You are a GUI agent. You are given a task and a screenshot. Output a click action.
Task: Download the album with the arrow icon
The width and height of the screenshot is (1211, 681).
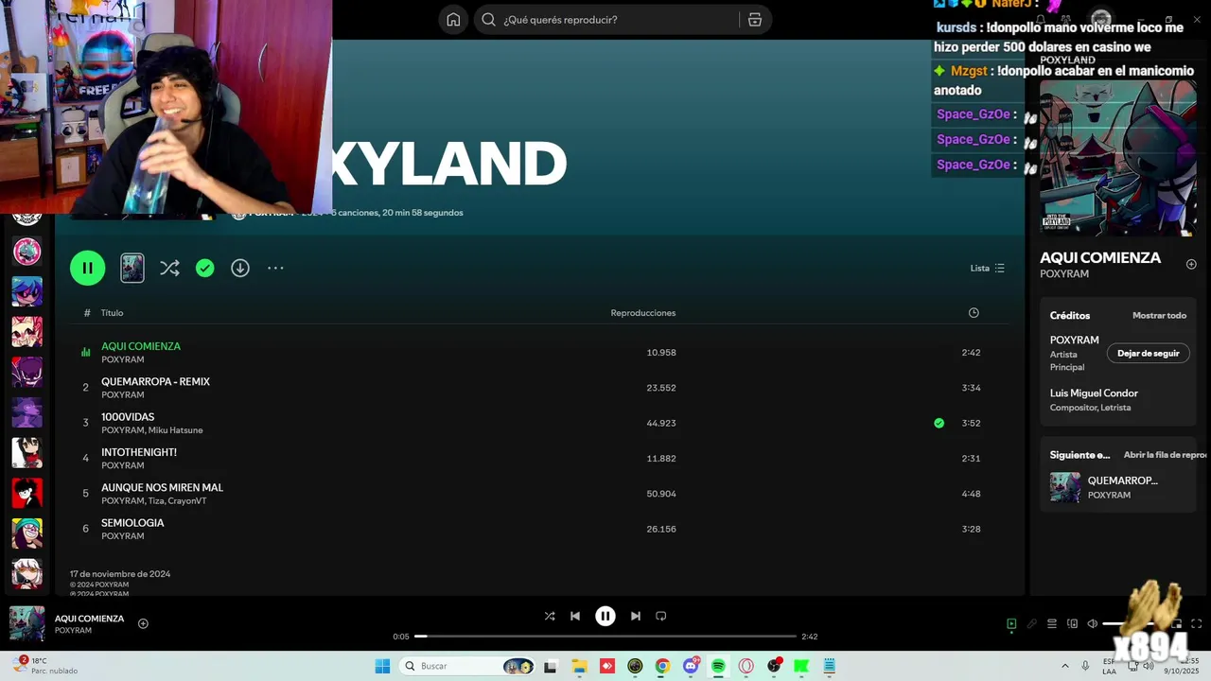pyautogui.click(x=240, y=268)
